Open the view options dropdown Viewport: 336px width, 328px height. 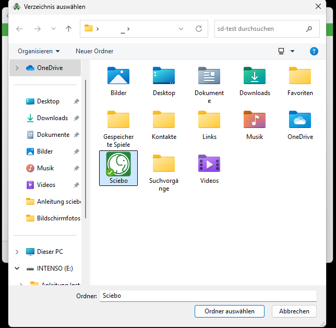tap(292, 51)
